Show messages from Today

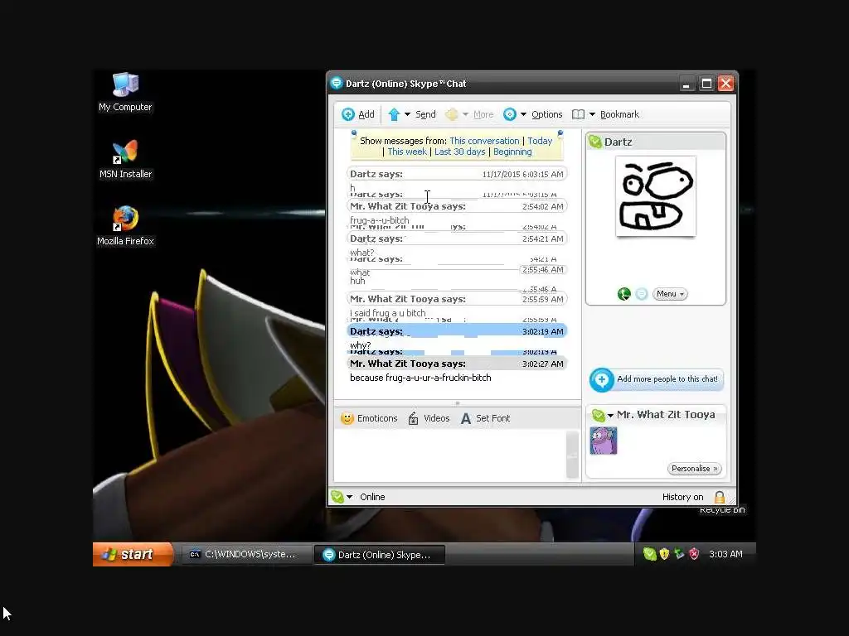(540, 141)
